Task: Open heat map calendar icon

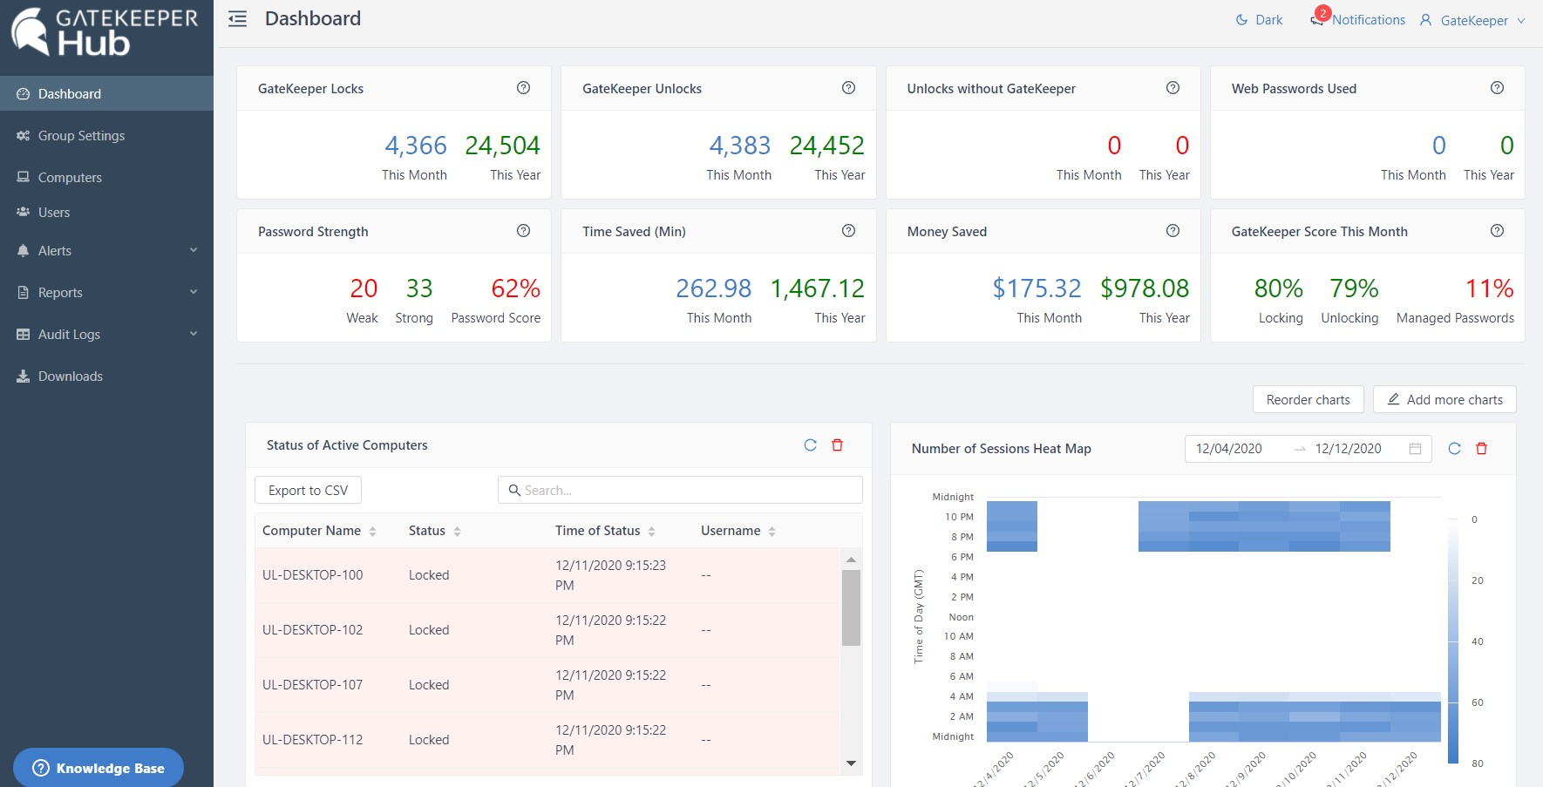Action: click(x=1415, y=448)
